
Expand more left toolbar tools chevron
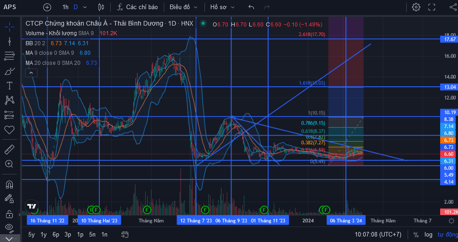point(9,239)
